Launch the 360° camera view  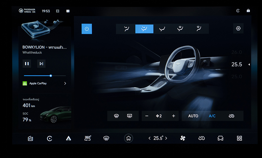[88, 138]
